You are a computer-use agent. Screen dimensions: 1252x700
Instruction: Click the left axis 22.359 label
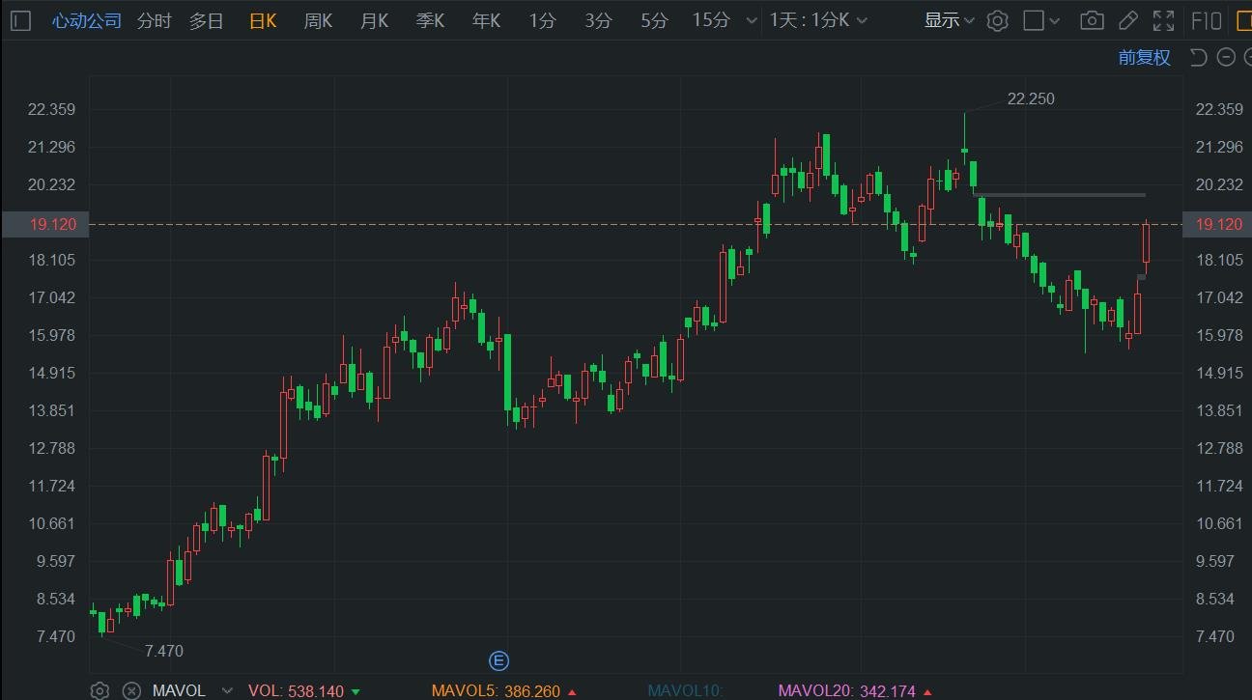coord(52,109)
